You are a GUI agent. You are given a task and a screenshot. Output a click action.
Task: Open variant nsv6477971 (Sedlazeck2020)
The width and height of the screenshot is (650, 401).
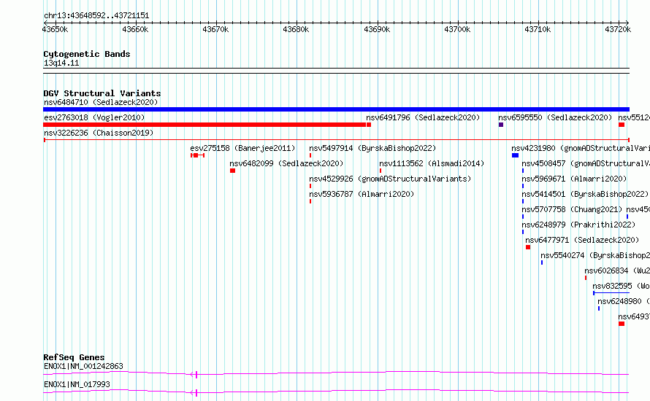click(x=582, y=240)
